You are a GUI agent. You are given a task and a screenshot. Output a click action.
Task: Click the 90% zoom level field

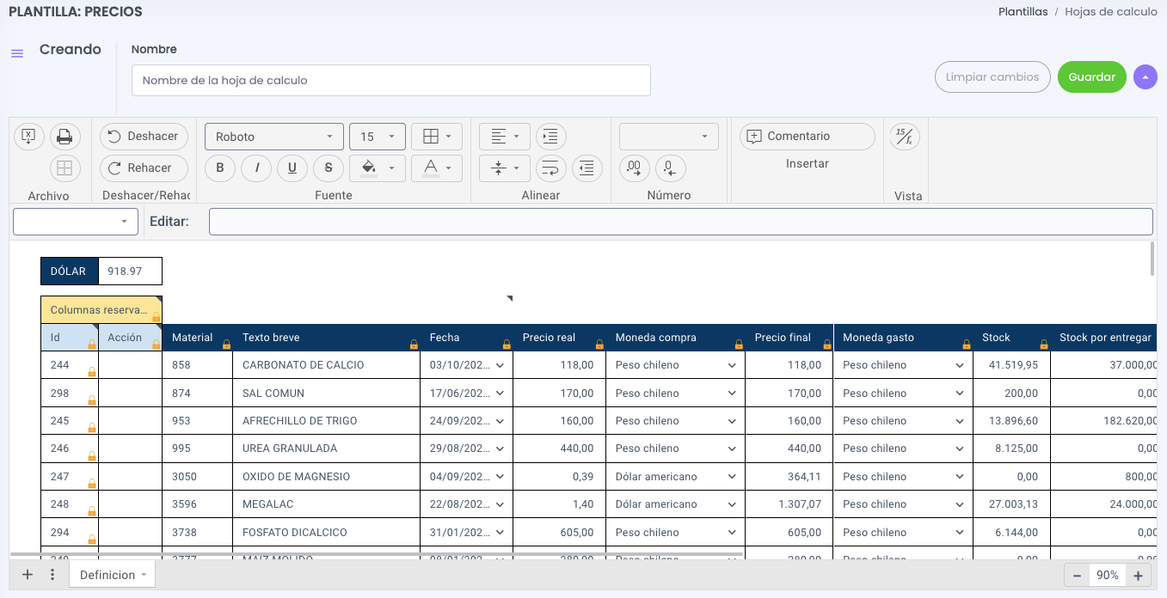[x=1108, y=576]
